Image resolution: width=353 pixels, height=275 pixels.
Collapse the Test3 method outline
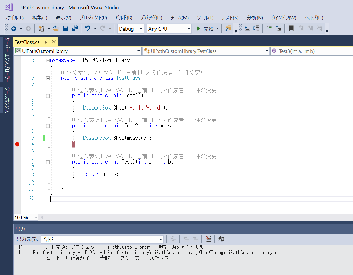[x=48, y=162]
